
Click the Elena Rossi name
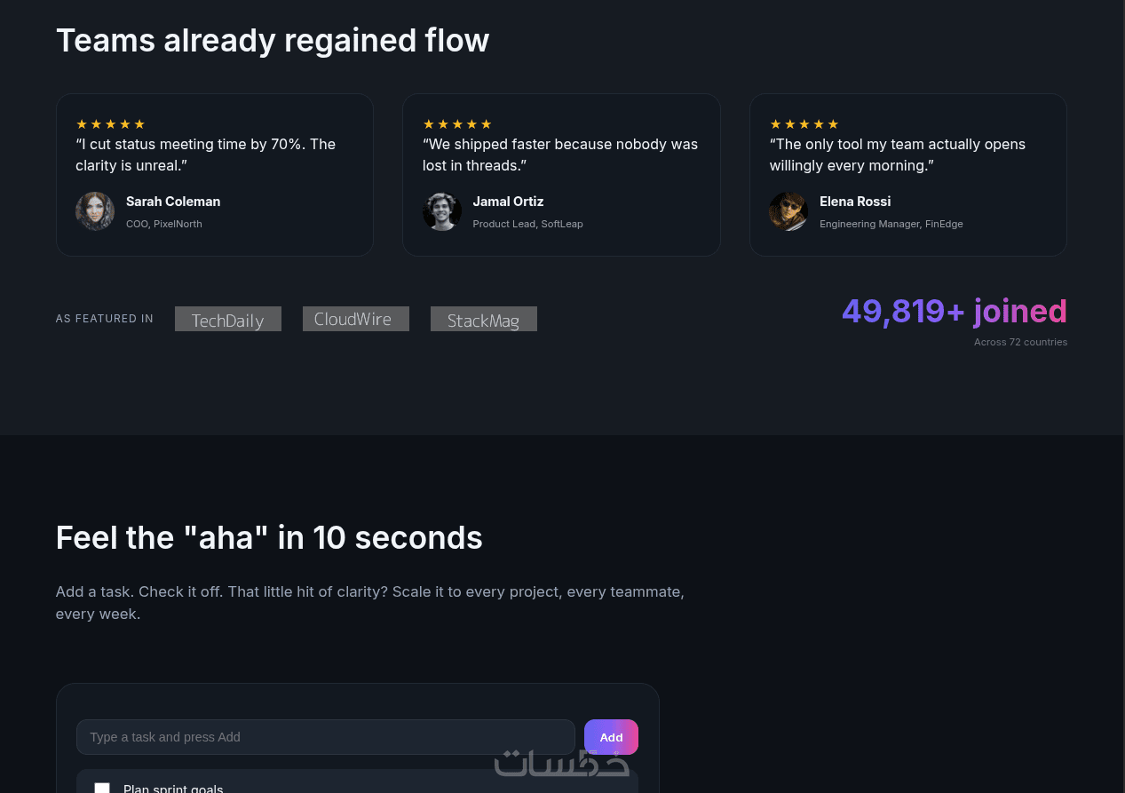coord(855,202)
